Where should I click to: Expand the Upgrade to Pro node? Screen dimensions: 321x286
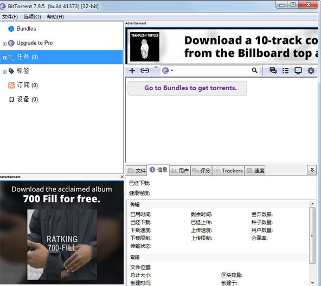tap(4, 43)
